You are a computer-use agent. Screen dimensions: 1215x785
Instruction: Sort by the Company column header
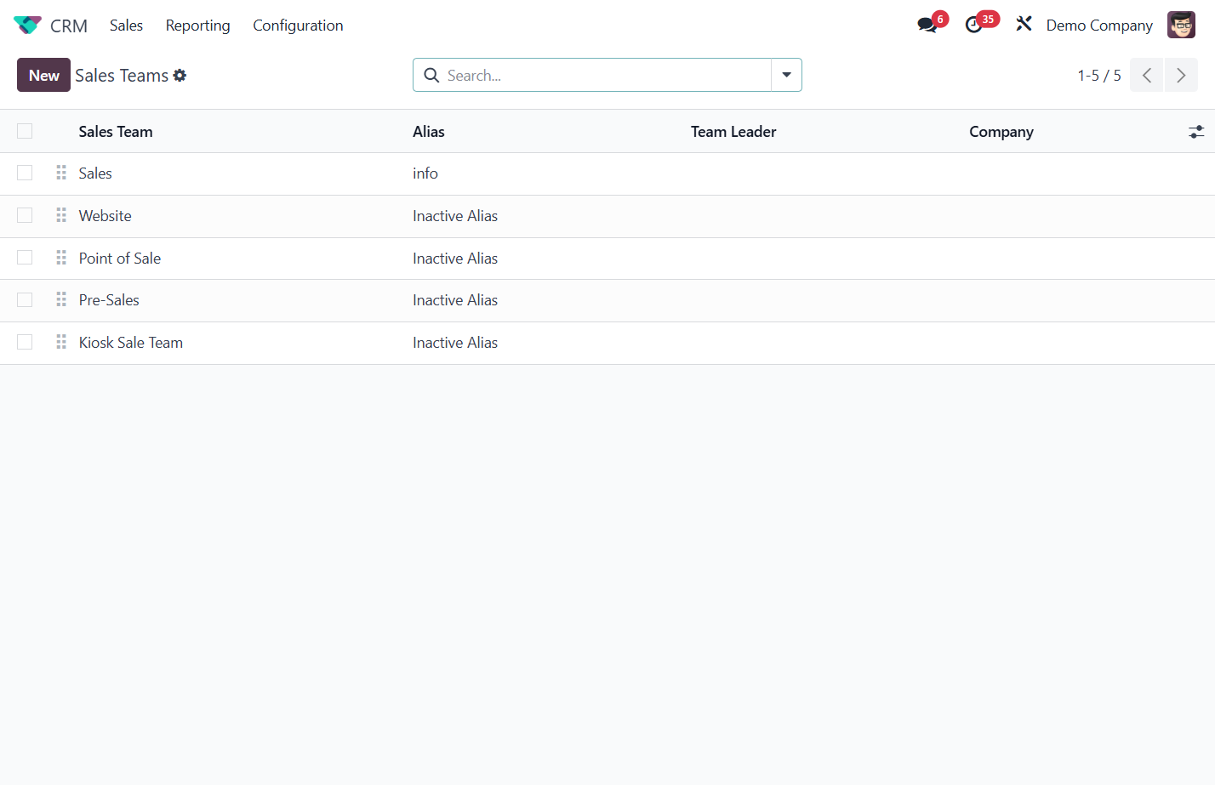click(1001, 132)
